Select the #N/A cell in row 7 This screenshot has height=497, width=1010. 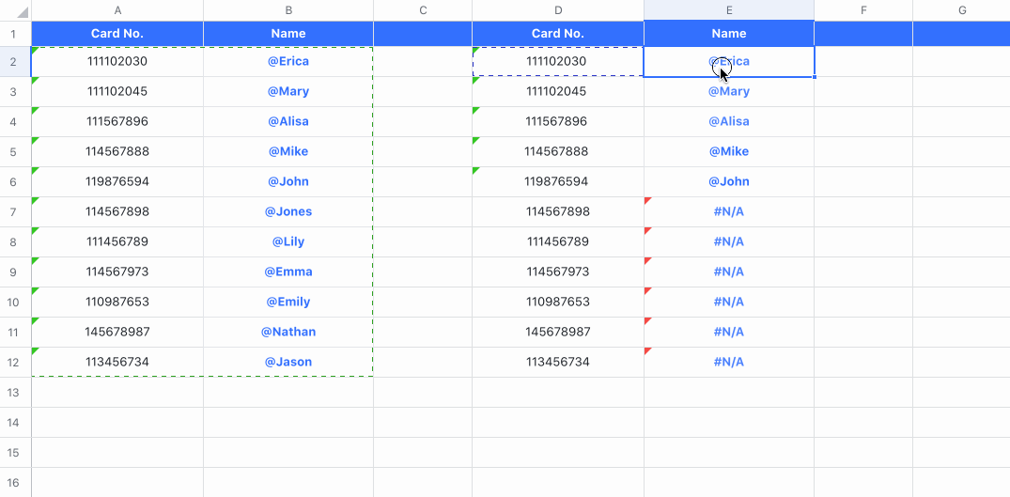[729, 211]
